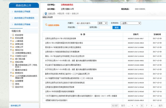Click the arrow icon beside 政府信息公开年度报告

point(12,18)
